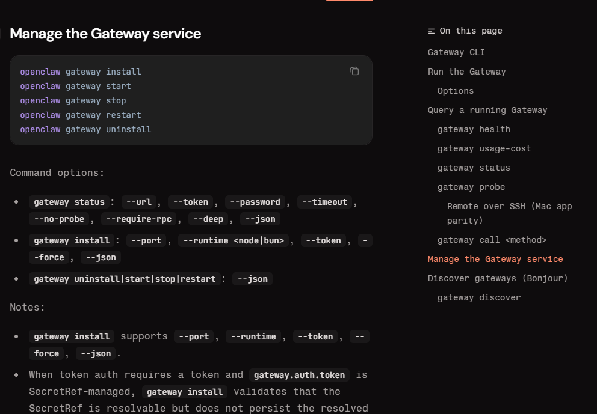This screenshot has width=597, height=414.
Task: Click 'gateway uninstall|start|stop|restart' inline code
Action: [125, 279]
